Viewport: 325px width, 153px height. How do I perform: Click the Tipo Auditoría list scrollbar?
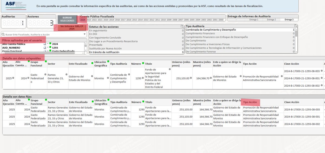(296, 41)
